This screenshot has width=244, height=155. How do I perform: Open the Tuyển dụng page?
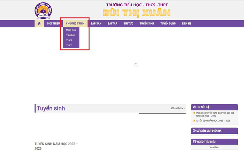[x=168, y=24]
